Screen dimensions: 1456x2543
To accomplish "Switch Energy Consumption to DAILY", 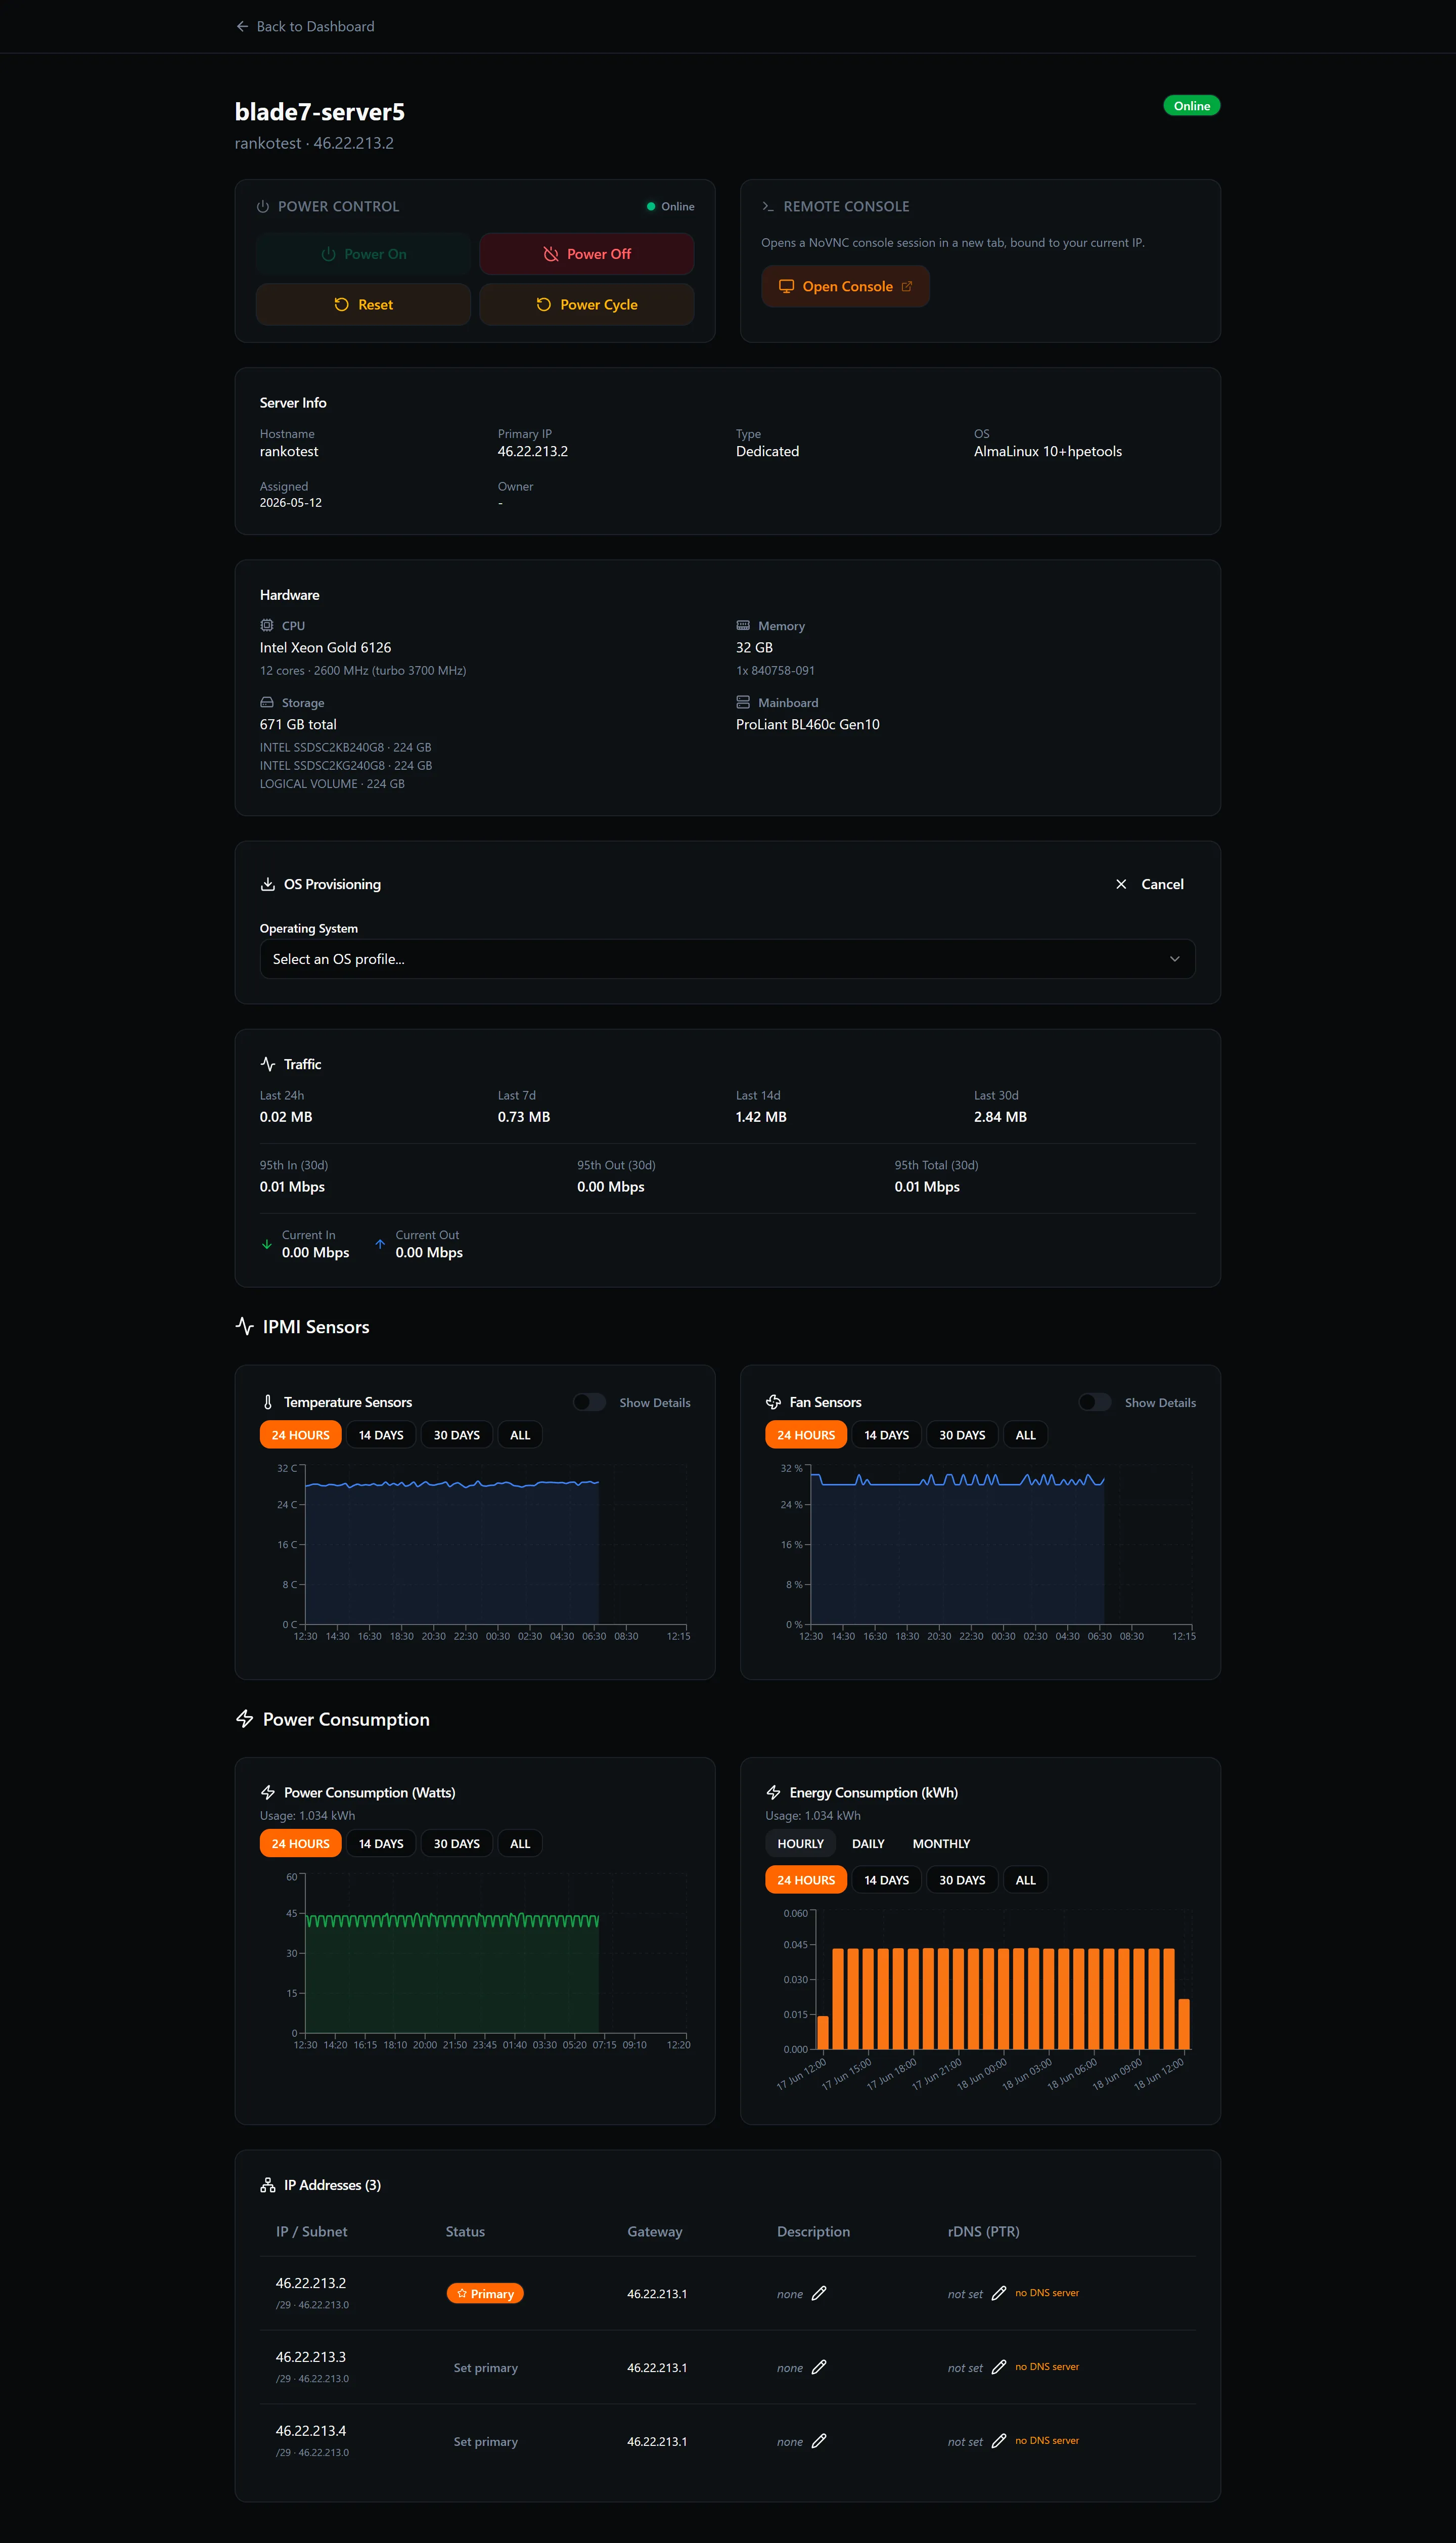I will click(868, 1844).
